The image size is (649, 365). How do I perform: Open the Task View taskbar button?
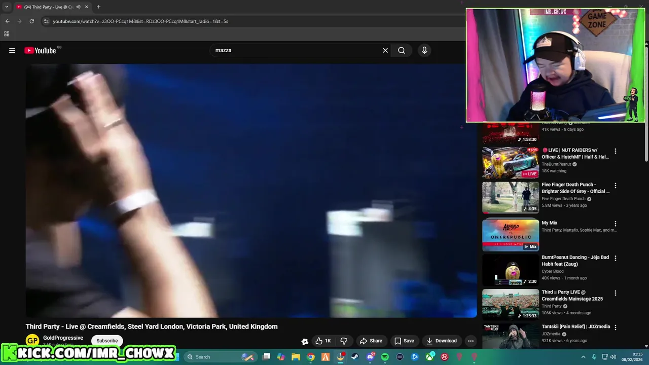tap(267, 357)
